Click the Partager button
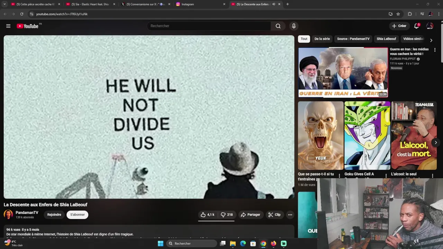 click(251, 215)
